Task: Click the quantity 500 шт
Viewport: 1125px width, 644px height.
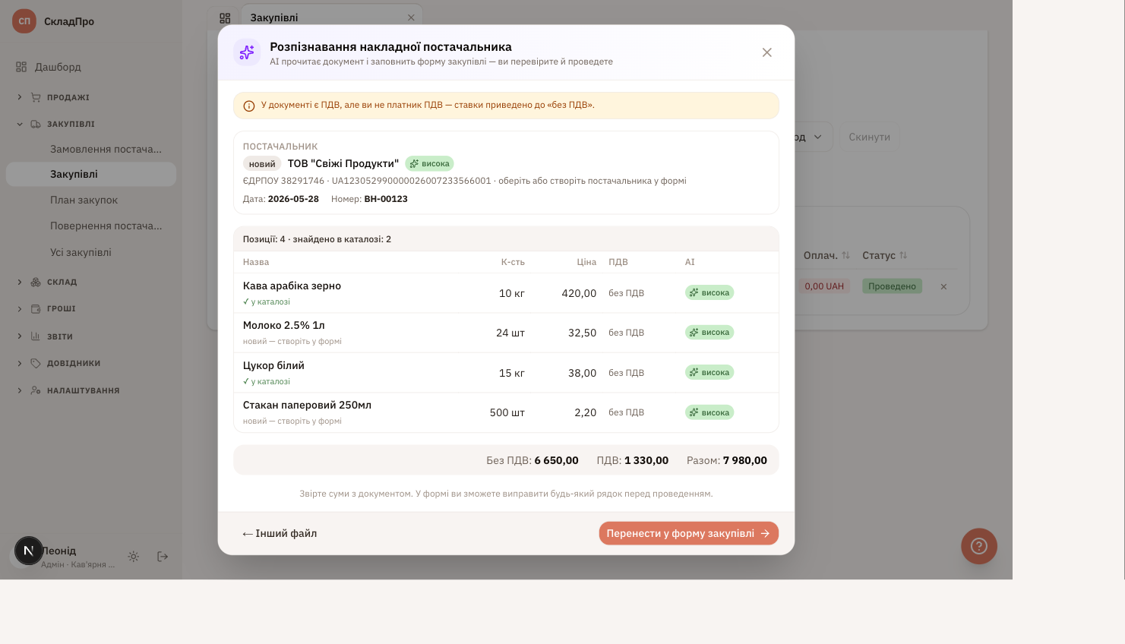Action: click(x=507, y=412)
